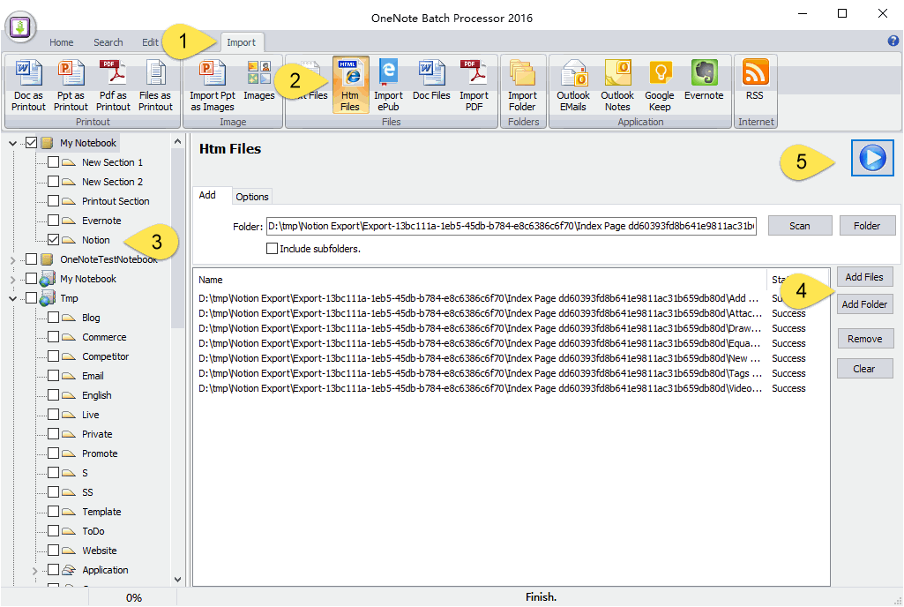Expand the second My Notebook node
This screenshot has height=607, width=904.
[x=12, y=280]
